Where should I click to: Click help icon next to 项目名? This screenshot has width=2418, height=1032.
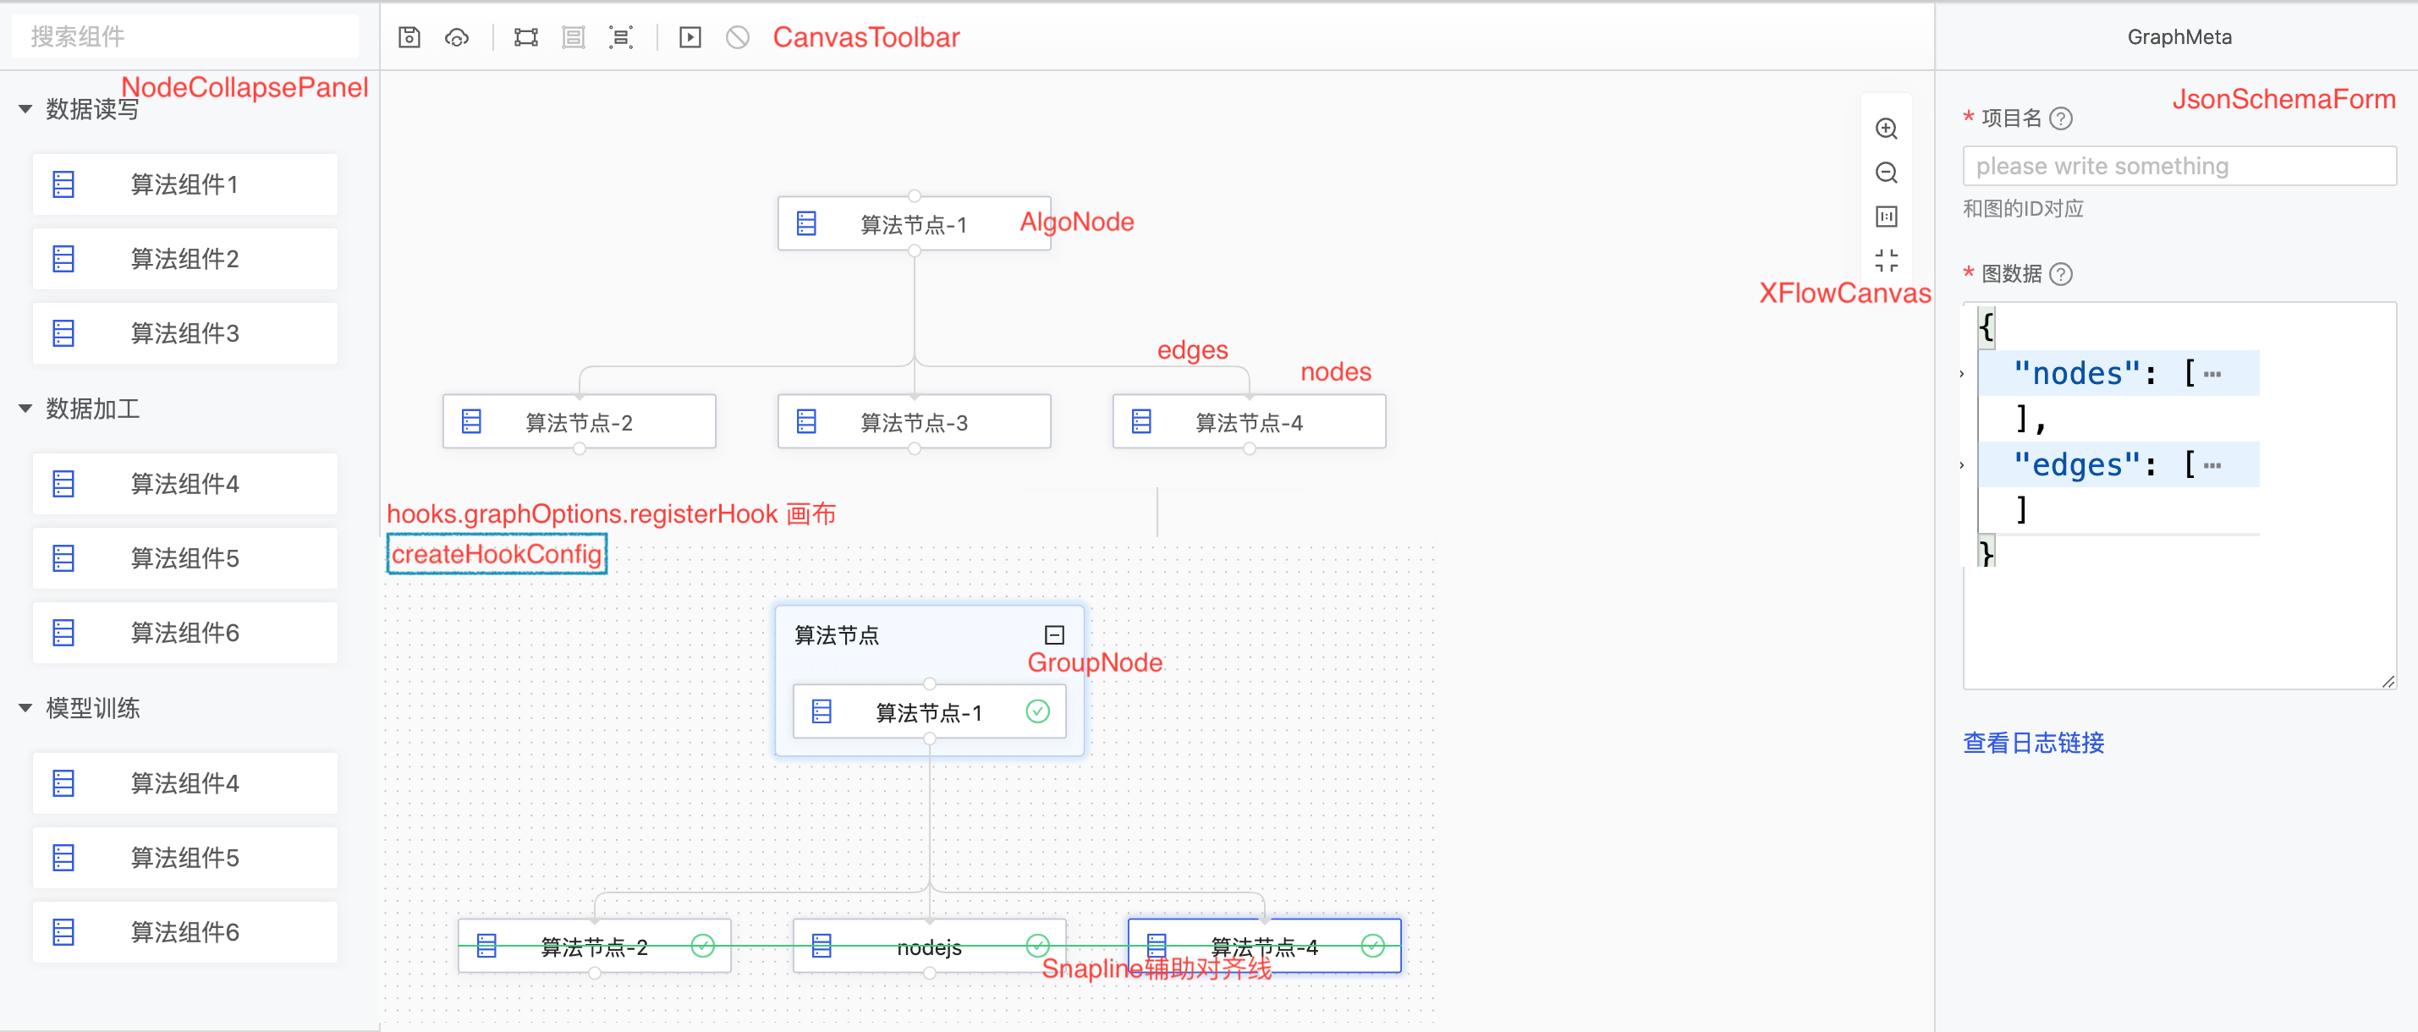2061,118
